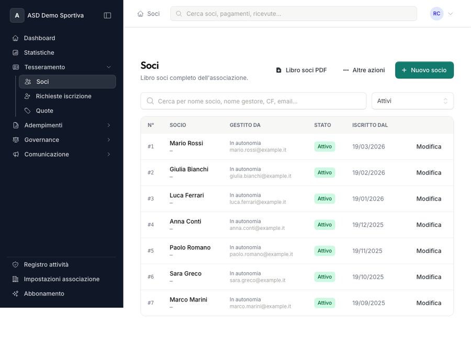Open Dashboard from the sidebar
The image size is (471, 347).
(x=39, y=38)
